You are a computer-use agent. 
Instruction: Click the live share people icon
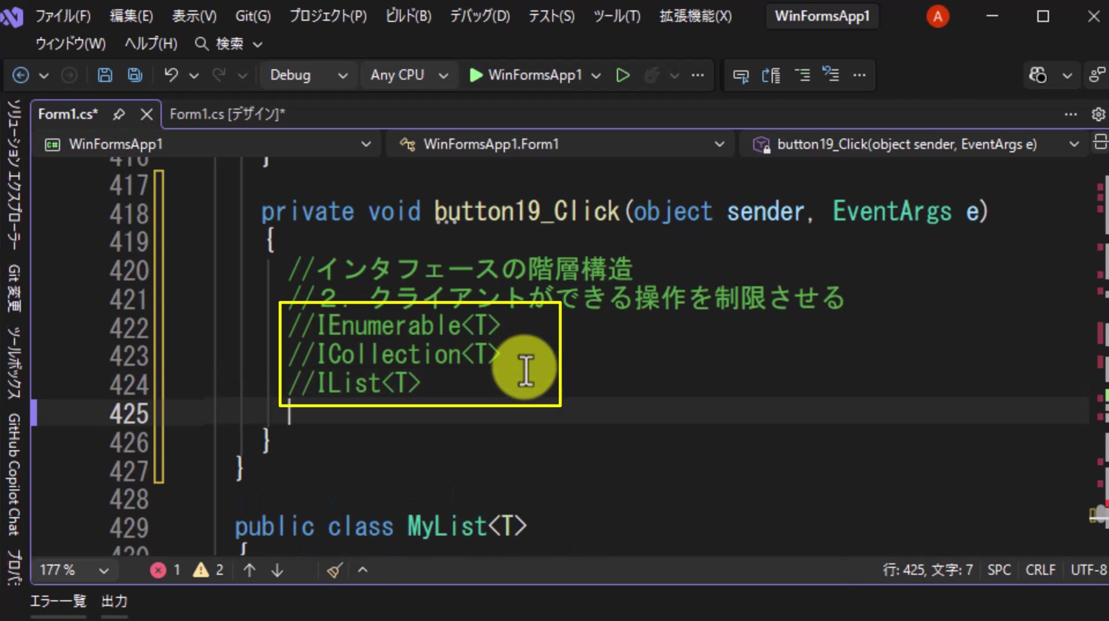pos(1097,75)
